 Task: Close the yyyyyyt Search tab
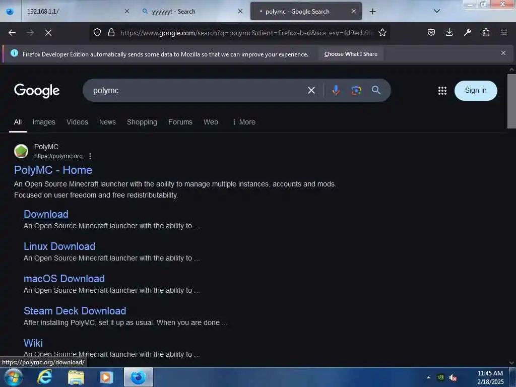pos(240,11)
